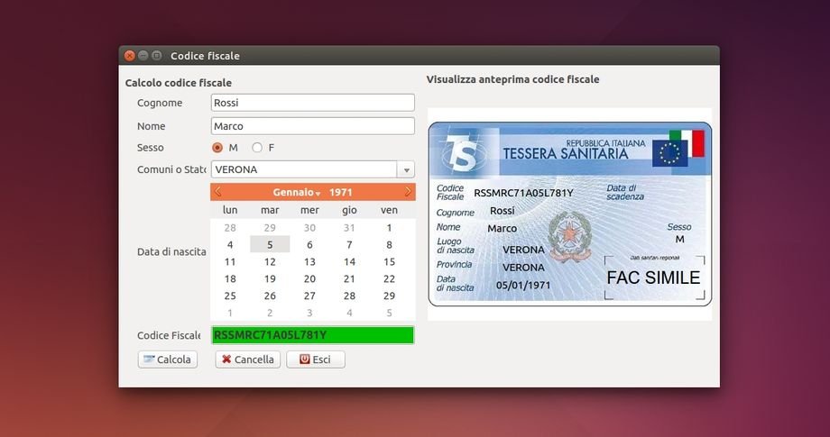Image resolution: width=830 pixels, height=437 pixels.
Task: Close the Codice fiscale window
Action: (130, 56)
